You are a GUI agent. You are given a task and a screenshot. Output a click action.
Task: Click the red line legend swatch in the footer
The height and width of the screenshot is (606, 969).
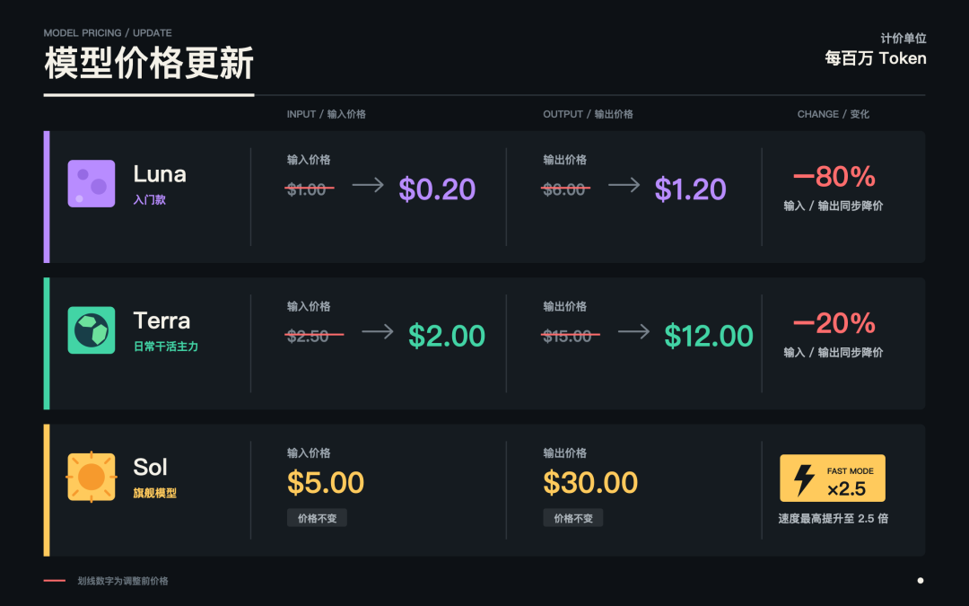click(55, 581)
